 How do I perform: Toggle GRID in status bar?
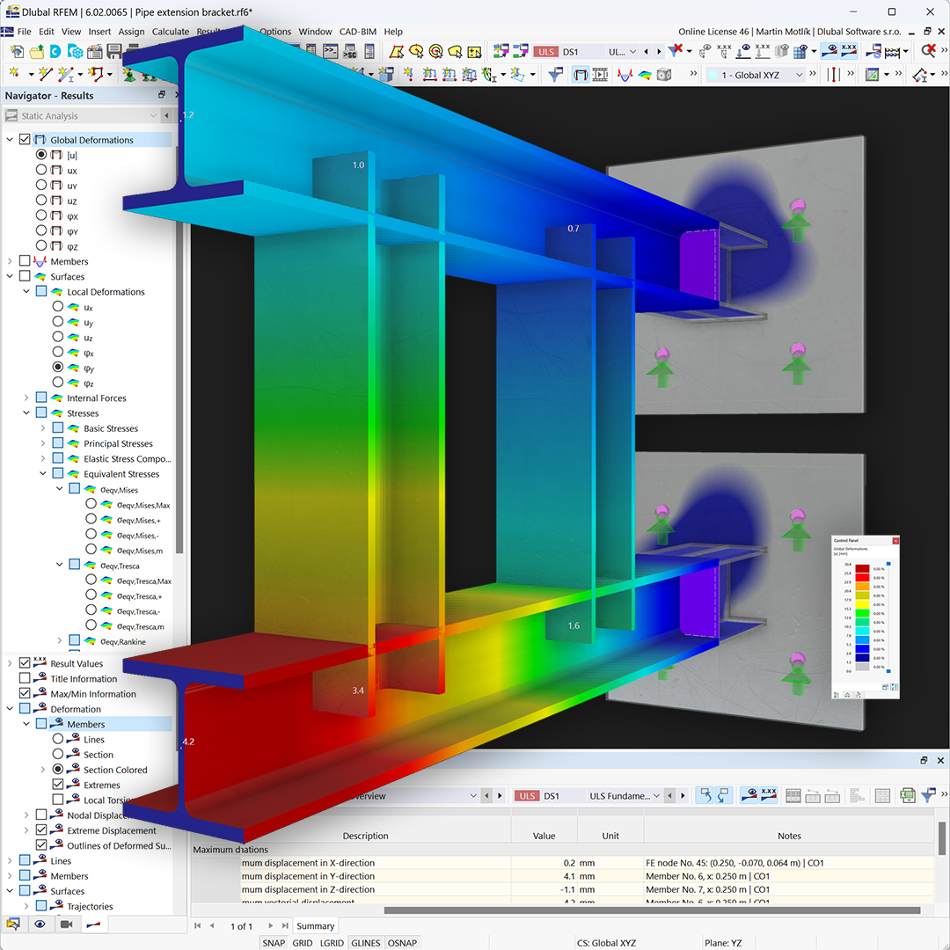coord(303,943)
